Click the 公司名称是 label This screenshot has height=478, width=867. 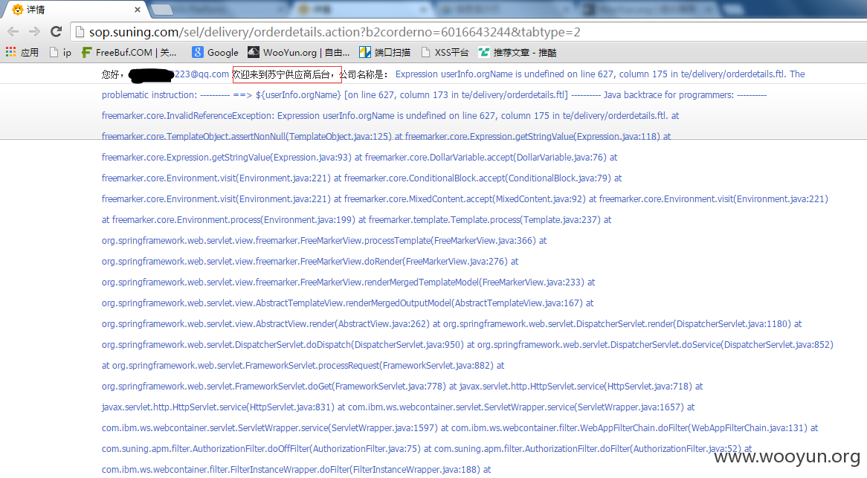pyautogui.click(x=364, y=74)
